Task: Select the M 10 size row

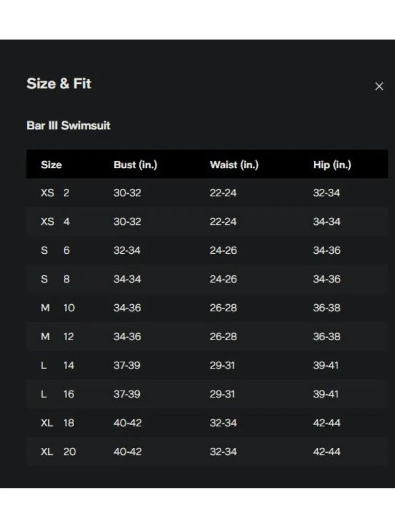Action: (207, 308)
